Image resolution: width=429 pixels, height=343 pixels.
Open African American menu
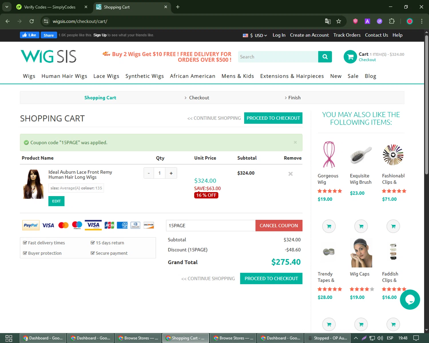192,76
